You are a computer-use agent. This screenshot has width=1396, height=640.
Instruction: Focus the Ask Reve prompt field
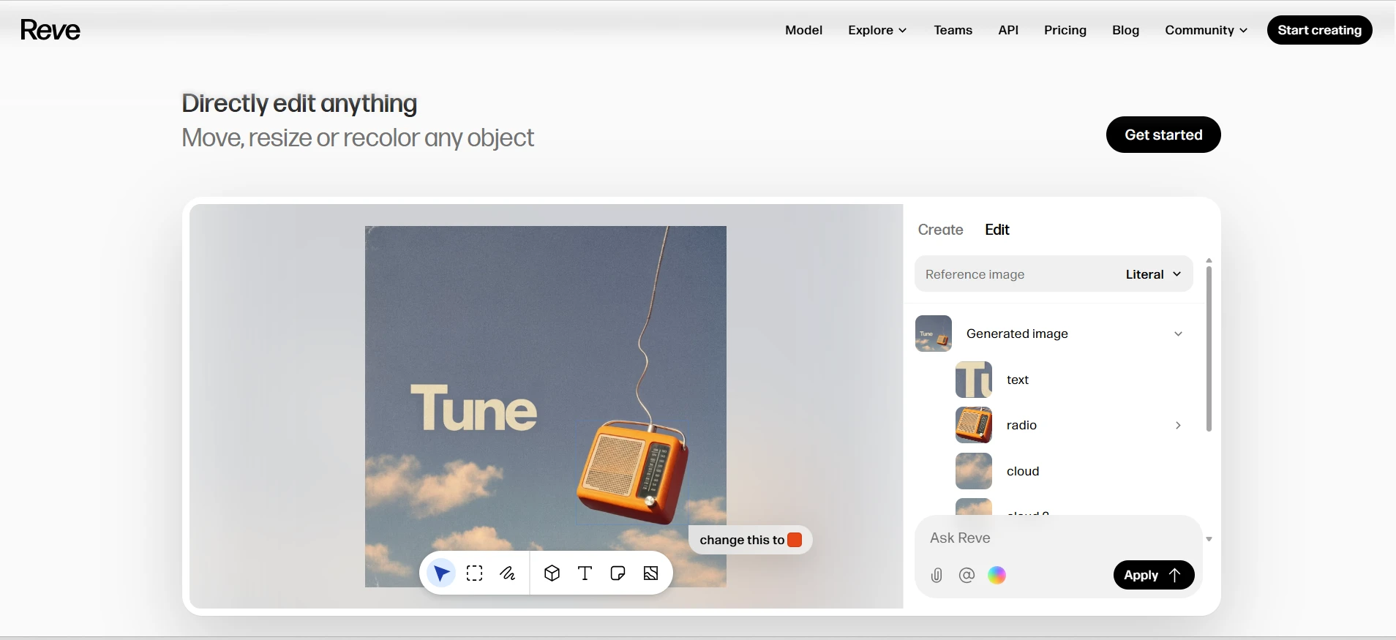[x=1057, y=538]
